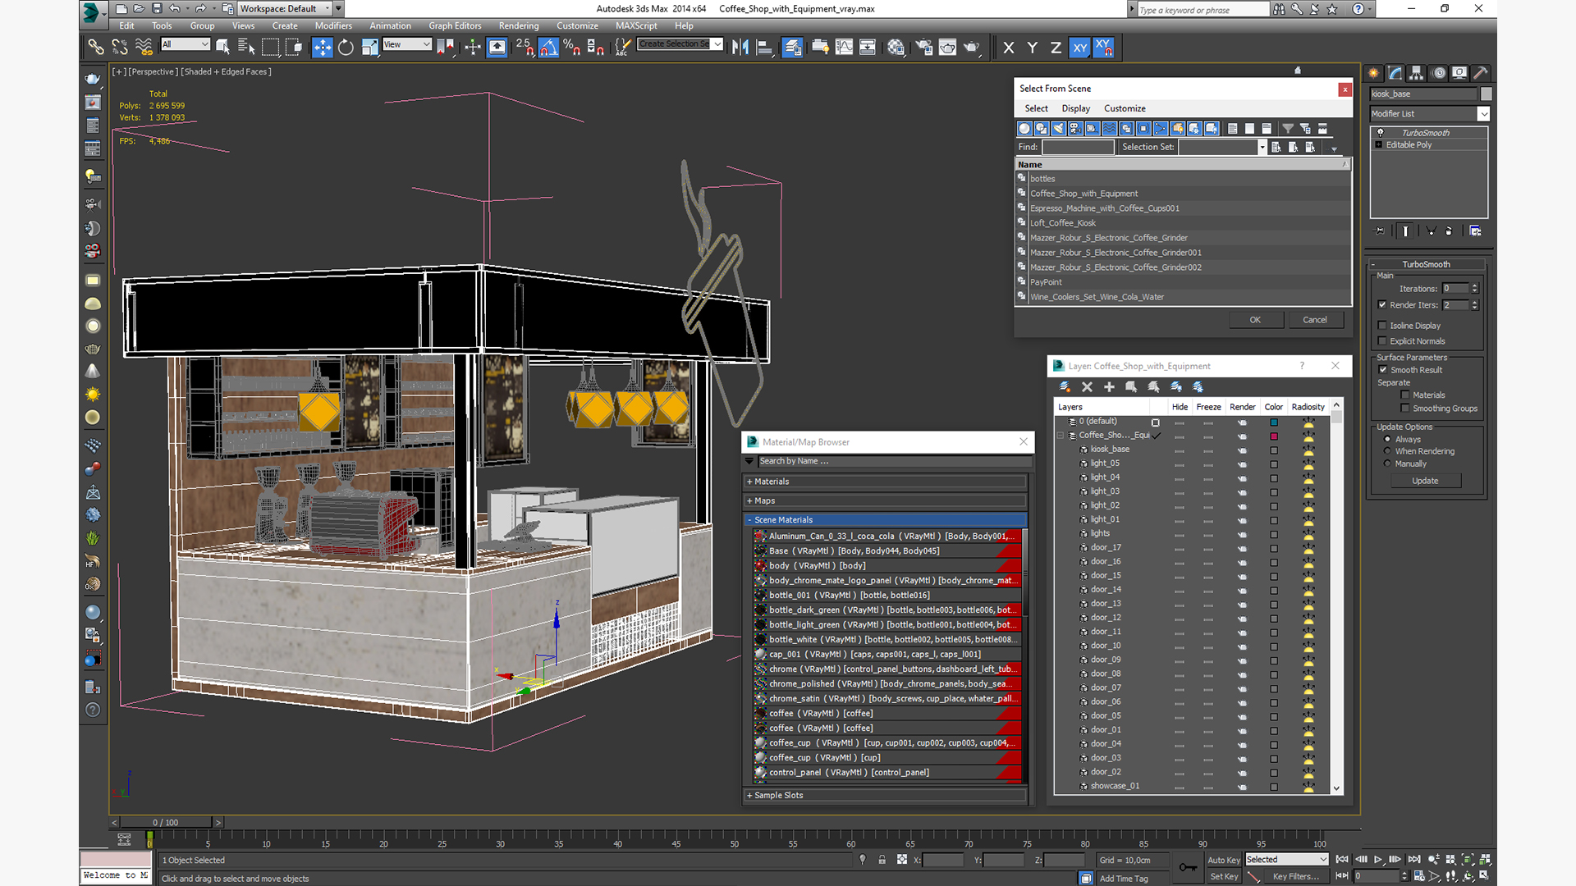Open Display menu in Select From Scene
The width and height of the screenshot is (1576, 886).
[x=1075, y=108]
